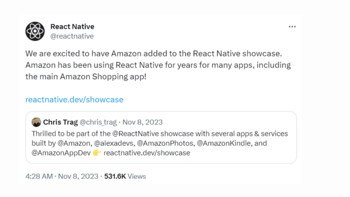Click Chris Trag's display name
The image size is (350, 197).
[60, 122]
